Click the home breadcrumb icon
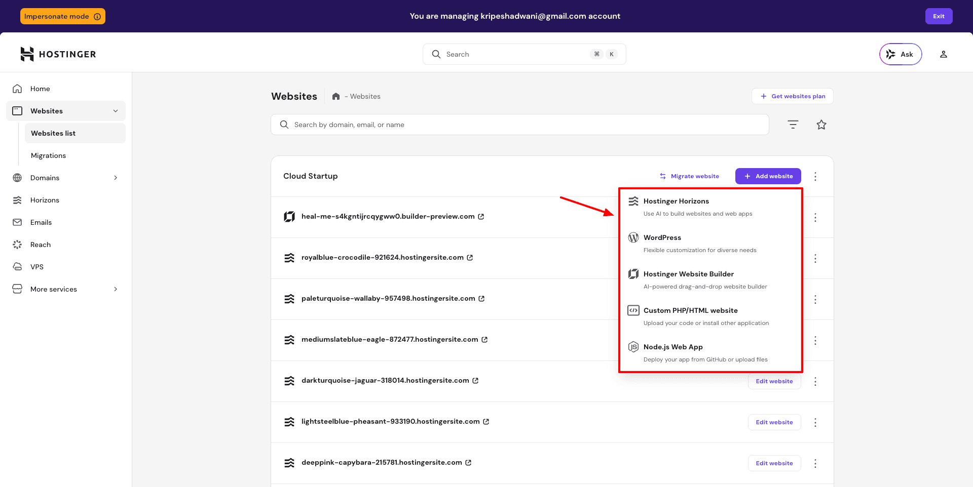 pos(335,96)
